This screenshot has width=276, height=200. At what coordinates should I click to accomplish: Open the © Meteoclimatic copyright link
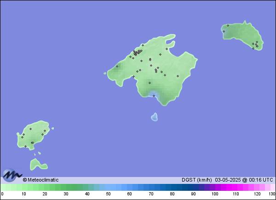click(x=40, y=180)
